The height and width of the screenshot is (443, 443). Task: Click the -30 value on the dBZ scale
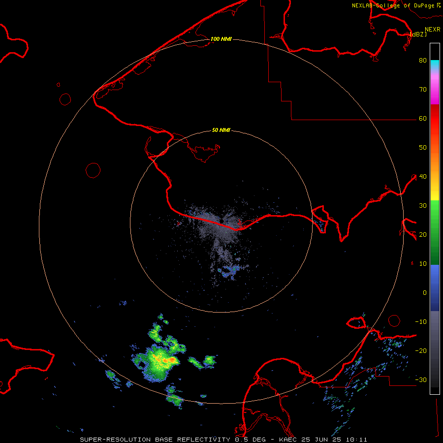421,380
